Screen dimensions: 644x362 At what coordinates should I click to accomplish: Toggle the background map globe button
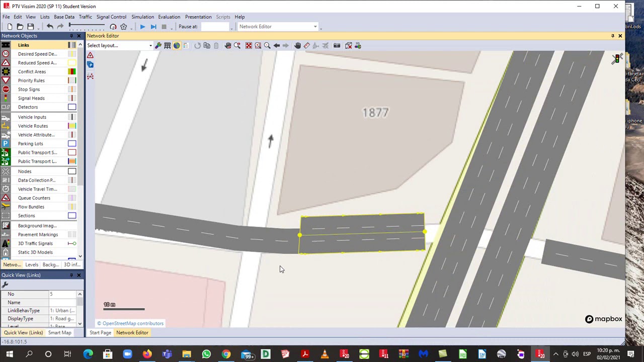coord(177,46)
